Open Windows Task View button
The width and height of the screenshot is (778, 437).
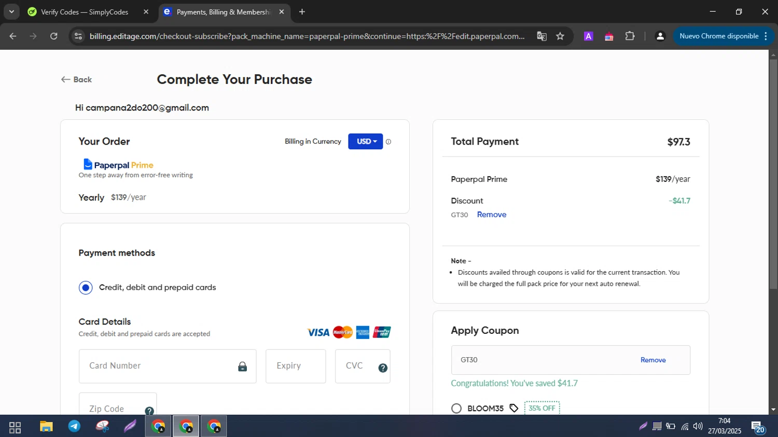[x=15, y=427]
